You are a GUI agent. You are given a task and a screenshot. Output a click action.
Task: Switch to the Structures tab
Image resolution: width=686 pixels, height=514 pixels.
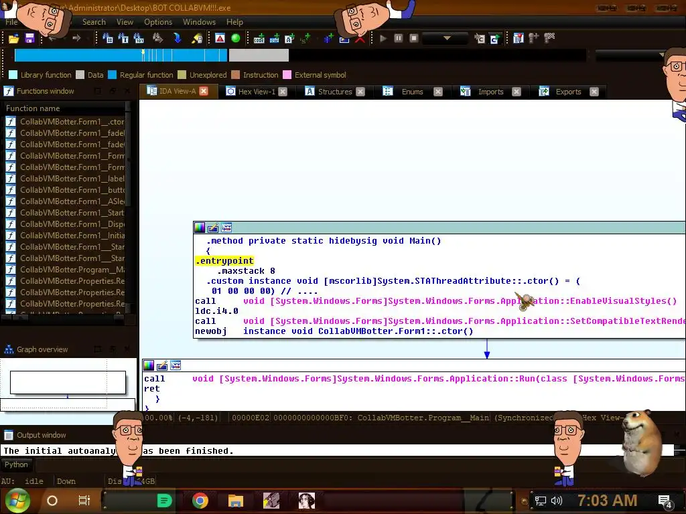(335, 91)
